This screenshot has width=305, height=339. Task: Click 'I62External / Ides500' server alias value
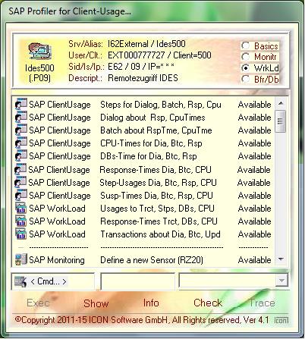[x=146, y=44]
